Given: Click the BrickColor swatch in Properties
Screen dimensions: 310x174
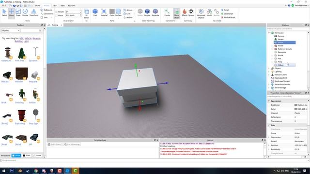Looking at the screenshot, I should point(295,105).
